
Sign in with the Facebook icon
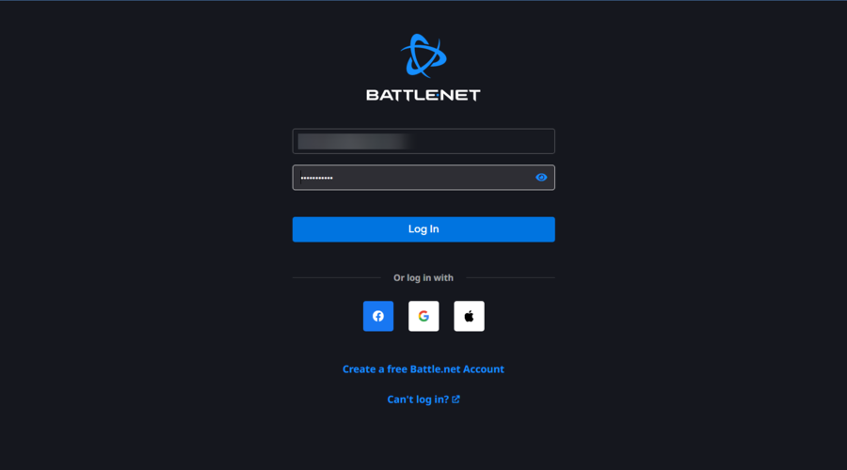click(x=378, y=316)
